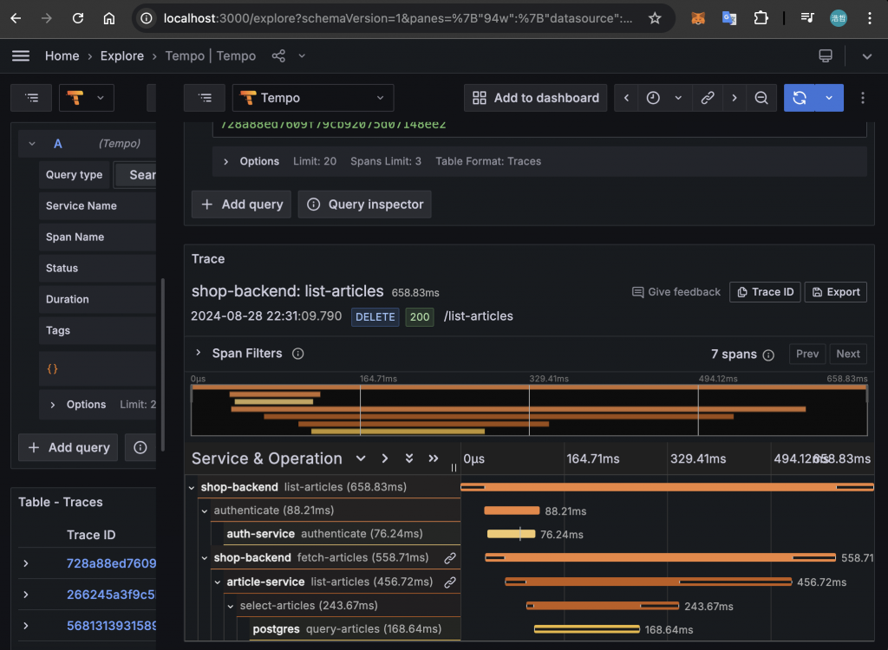
Task: Expand all spans double chevron
Action: point(409,458)
